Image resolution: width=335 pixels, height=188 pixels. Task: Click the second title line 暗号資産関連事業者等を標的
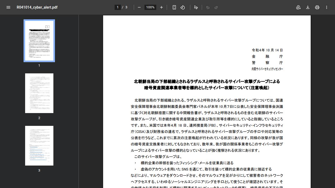click(x=207, y=88)
